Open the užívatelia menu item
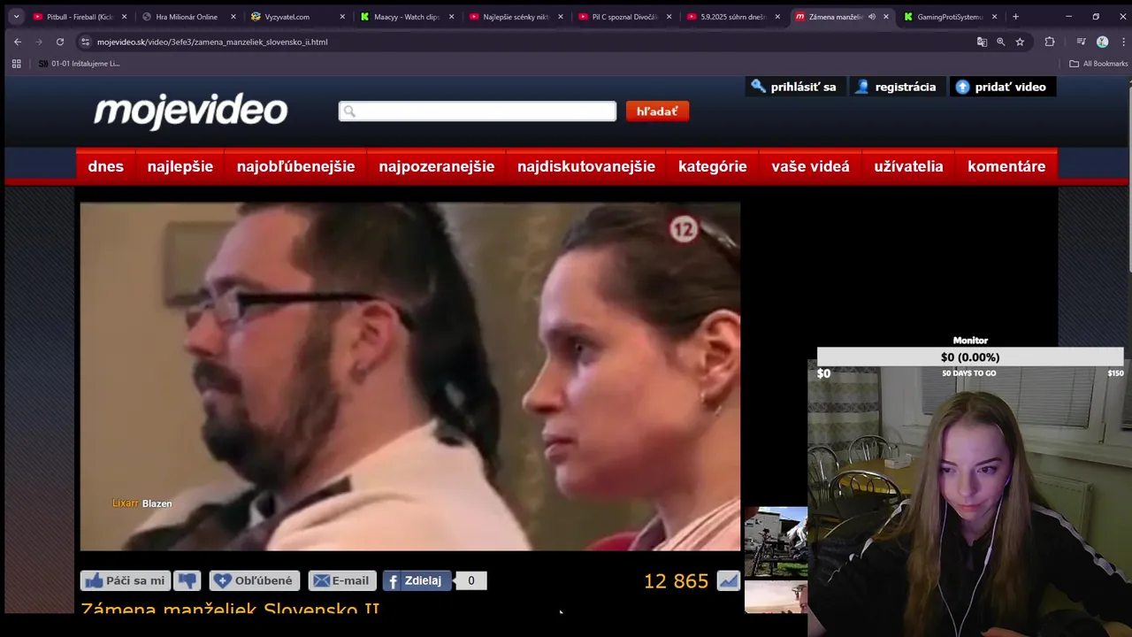The width and height of the screenshot is (1132, 637). point(908,166)
